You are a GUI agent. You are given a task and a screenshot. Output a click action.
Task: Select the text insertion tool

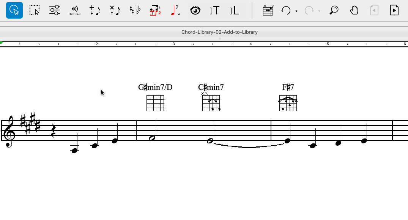pyautogui.click(x=215, y=10)
